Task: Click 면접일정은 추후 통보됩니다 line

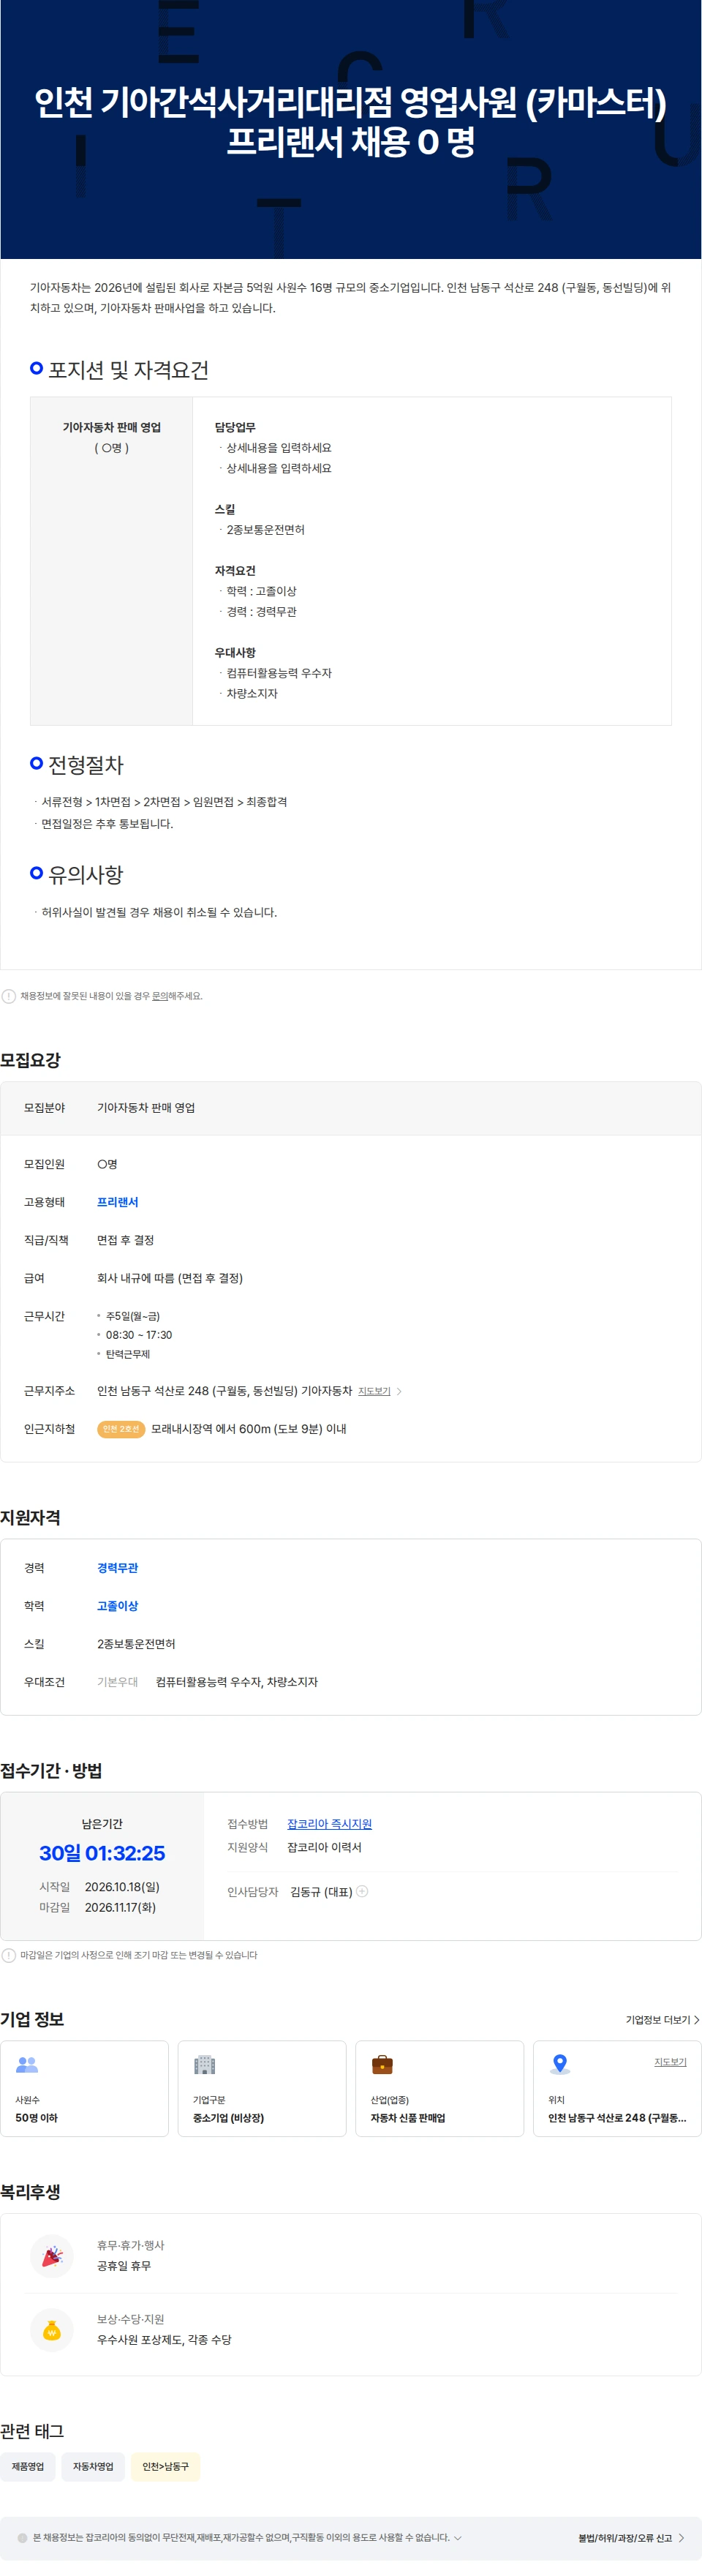Action: (107, 824)
